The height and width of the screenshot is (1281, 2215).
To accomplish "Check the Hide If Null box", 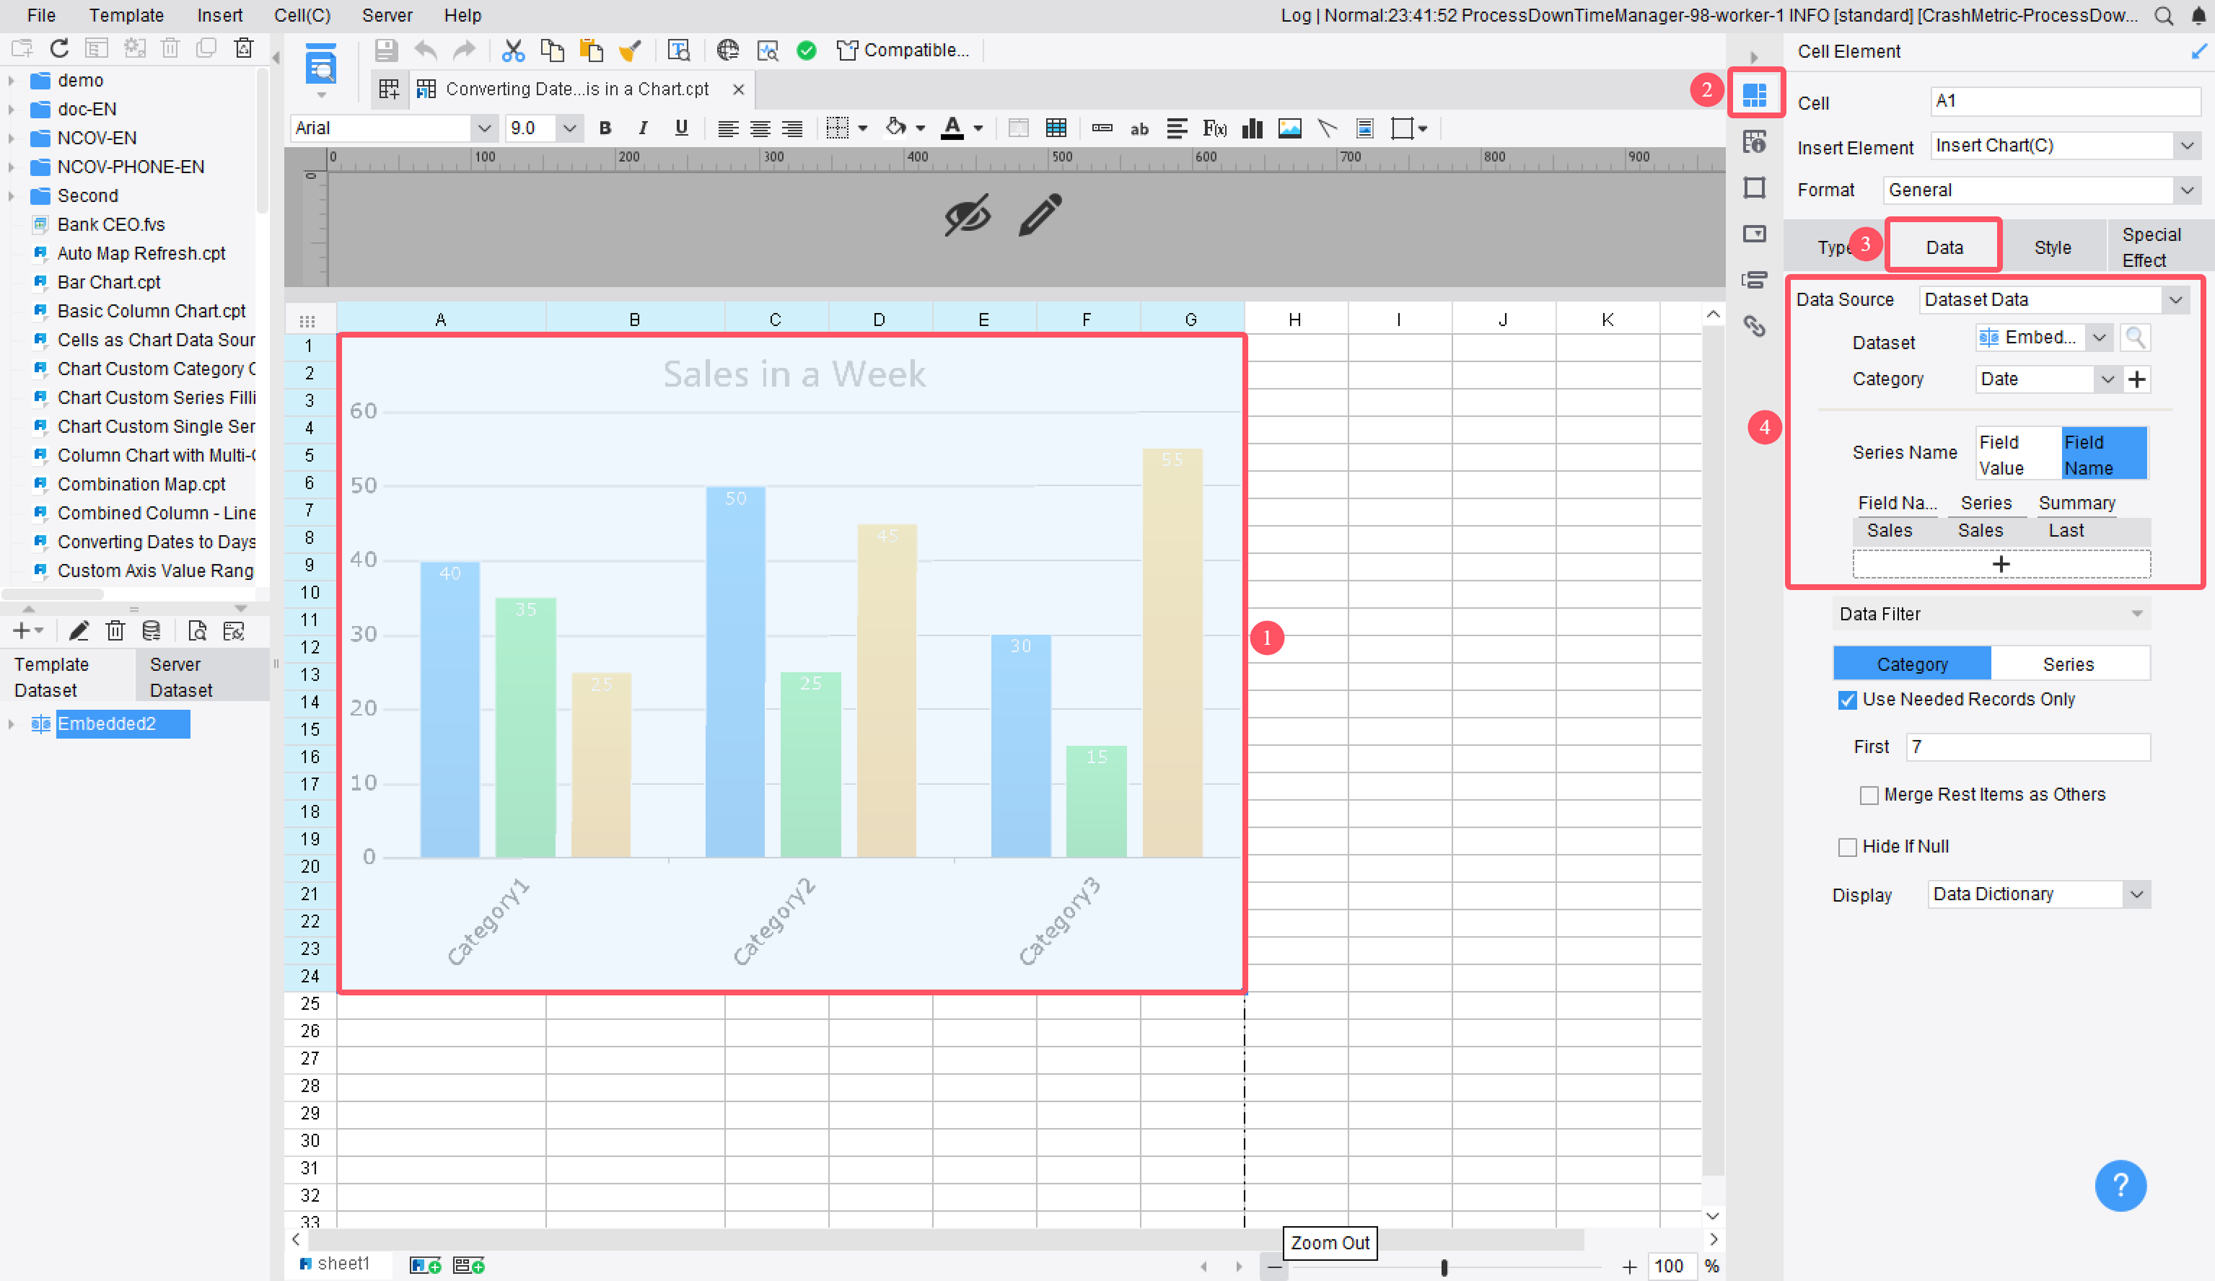I will click(1848, 847).
